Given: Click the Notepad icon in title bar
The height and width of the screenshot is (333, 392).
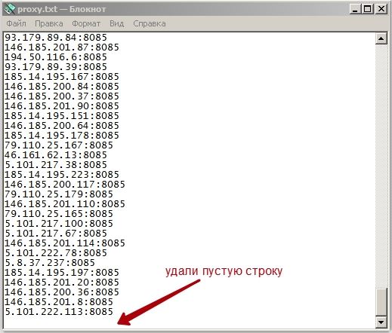Looking at the screenshot, I should click(x=10, y=9).
